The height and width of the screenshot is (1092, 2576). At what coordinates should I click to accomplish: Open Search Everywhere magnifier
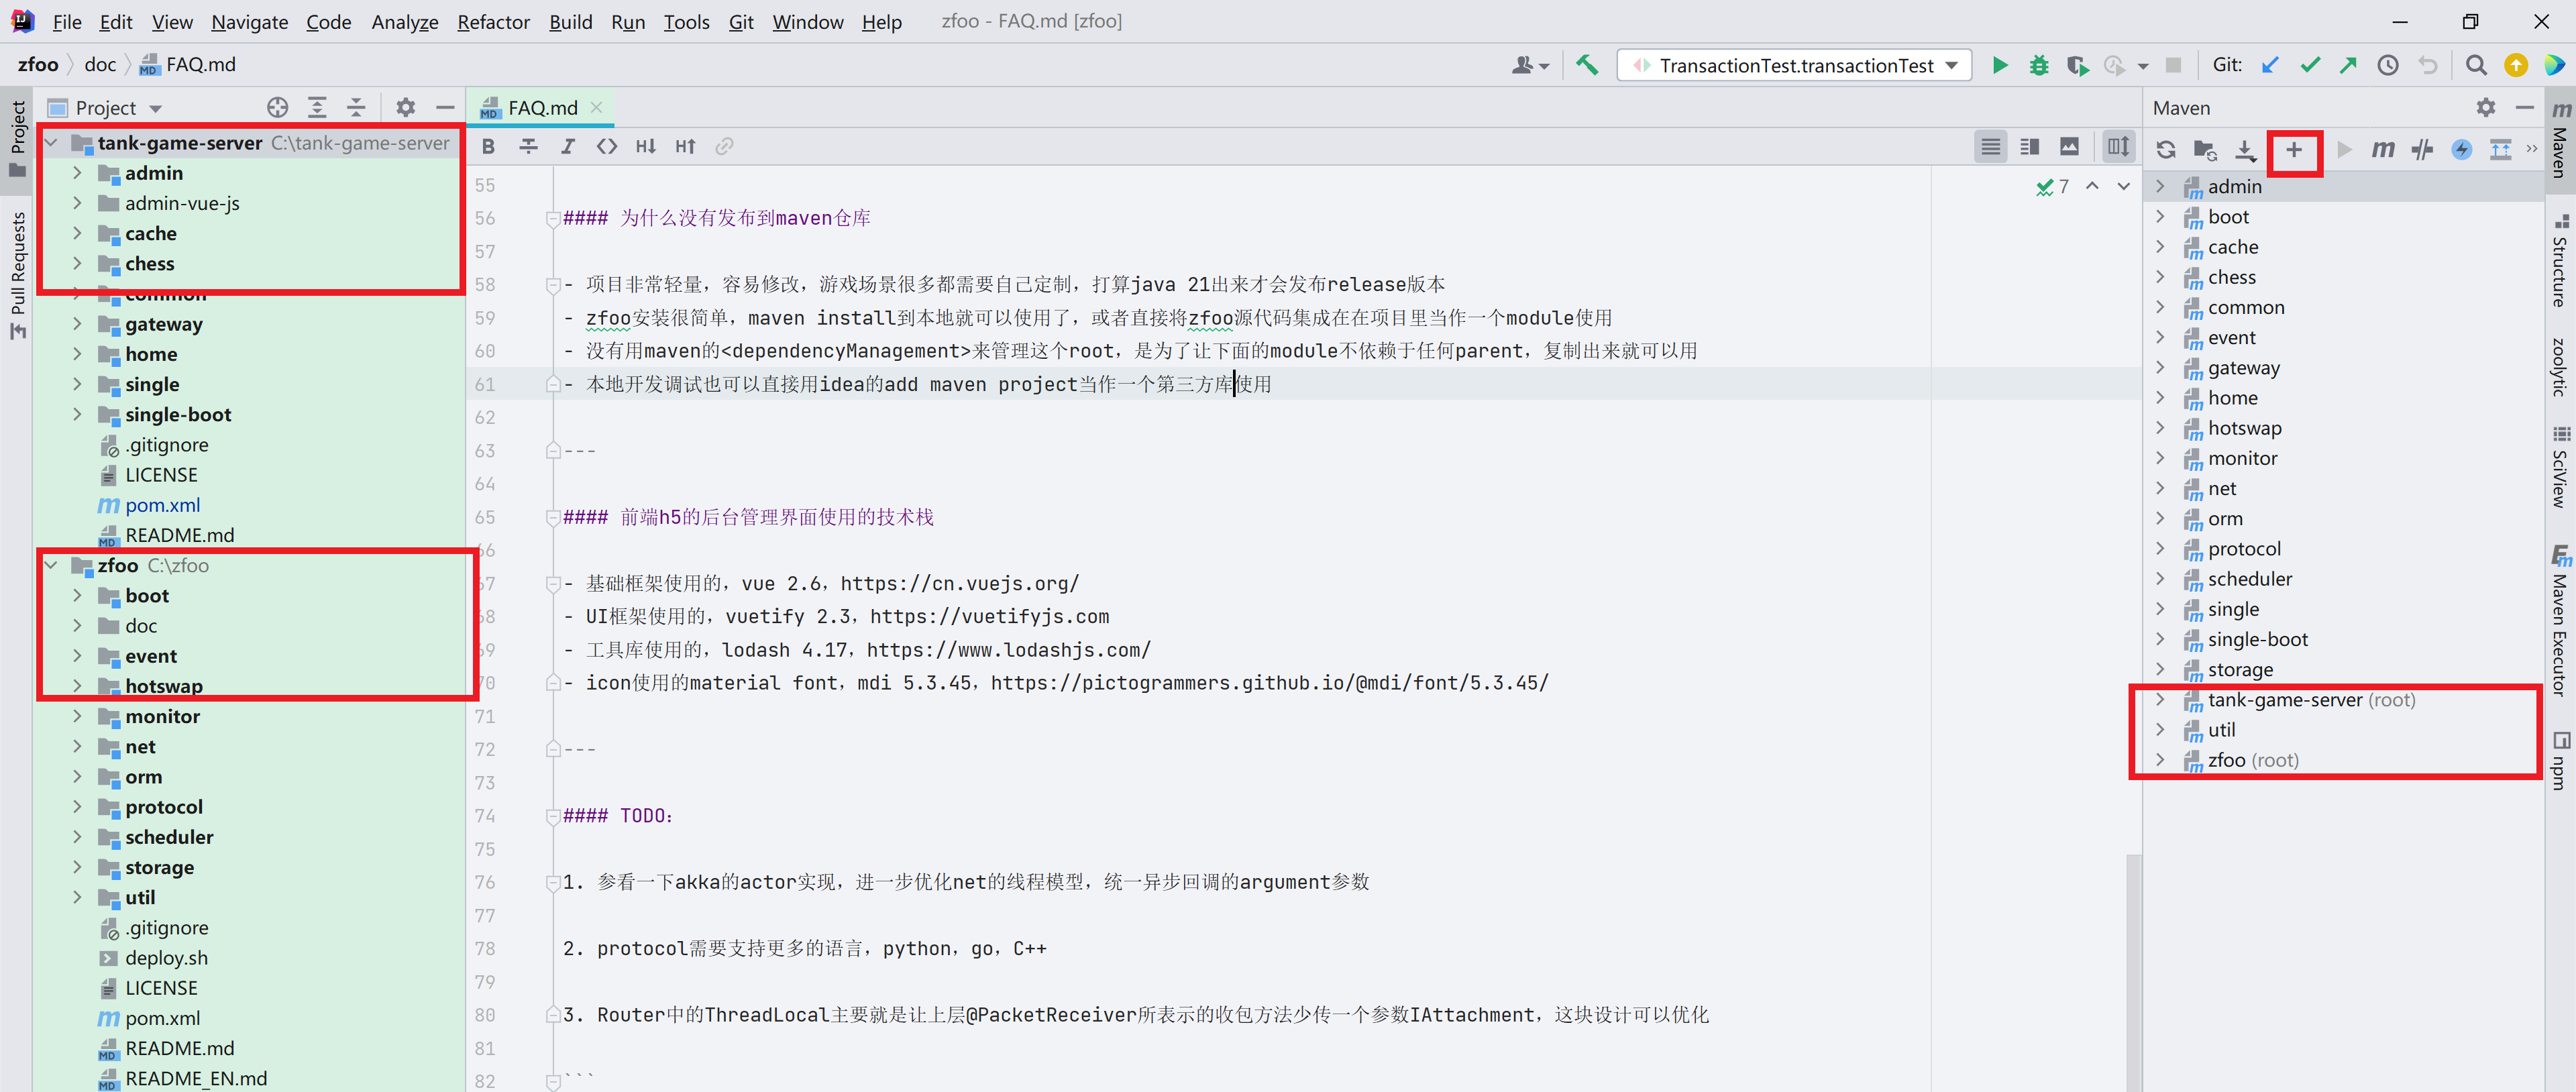[x=2476, y=65]
